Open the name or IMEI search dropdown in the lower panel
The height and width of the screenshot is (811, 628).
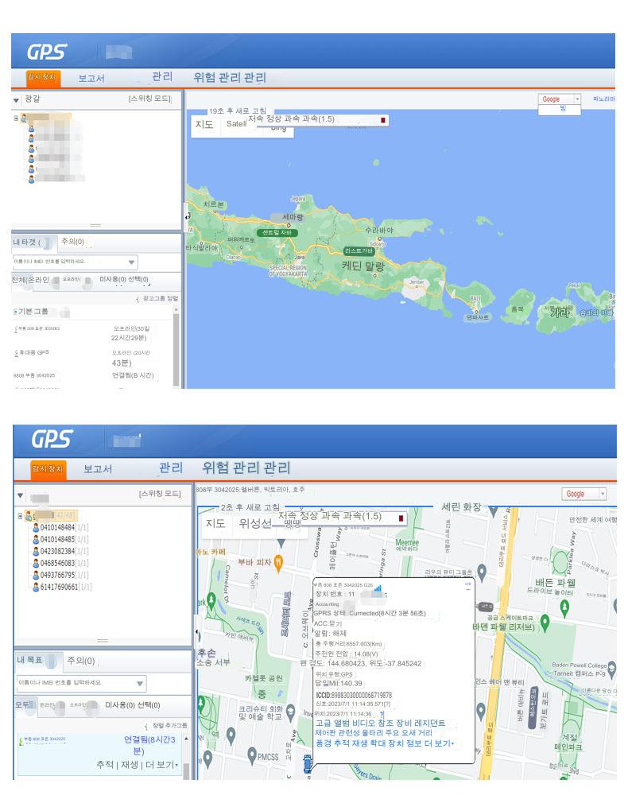click(x=140, y=683)
